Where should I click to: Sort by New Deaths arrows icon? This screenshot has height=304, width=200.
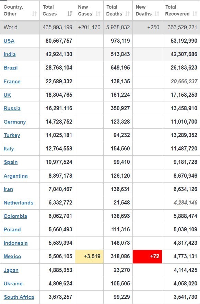pos(157,14)
